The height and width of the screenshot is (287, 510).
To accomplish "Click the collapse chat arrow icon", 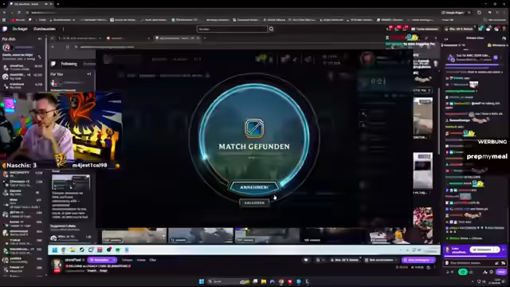I will (446, 39).
